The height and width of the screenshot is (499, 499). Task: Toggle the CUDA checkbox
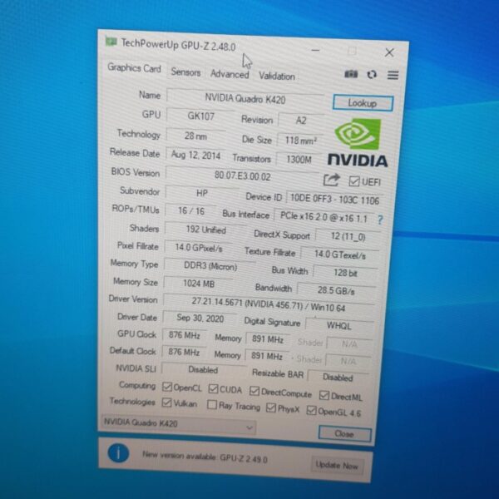click(x=213, y=388)
